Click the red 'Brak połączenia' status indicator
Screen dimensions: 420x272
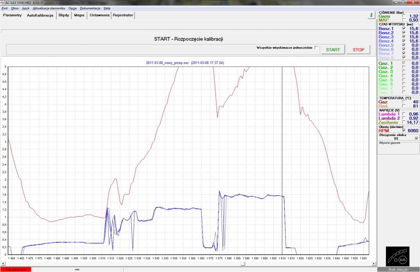[16, 269]
